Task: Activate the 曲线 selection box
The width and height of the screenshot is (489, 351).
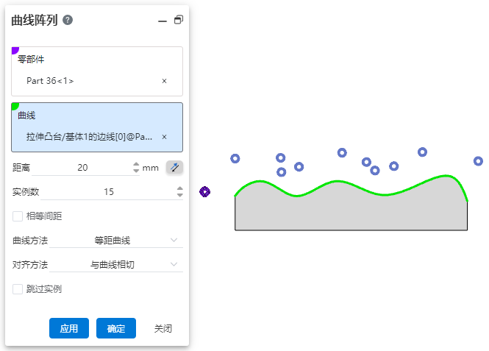Action: point(97,126)
